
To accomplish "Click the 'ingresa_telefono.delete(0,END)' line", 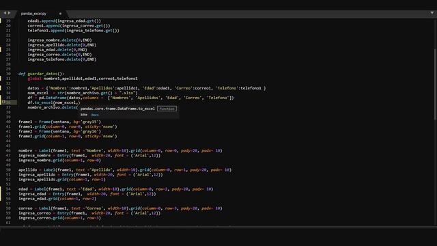I will click(x=62, y=59).
